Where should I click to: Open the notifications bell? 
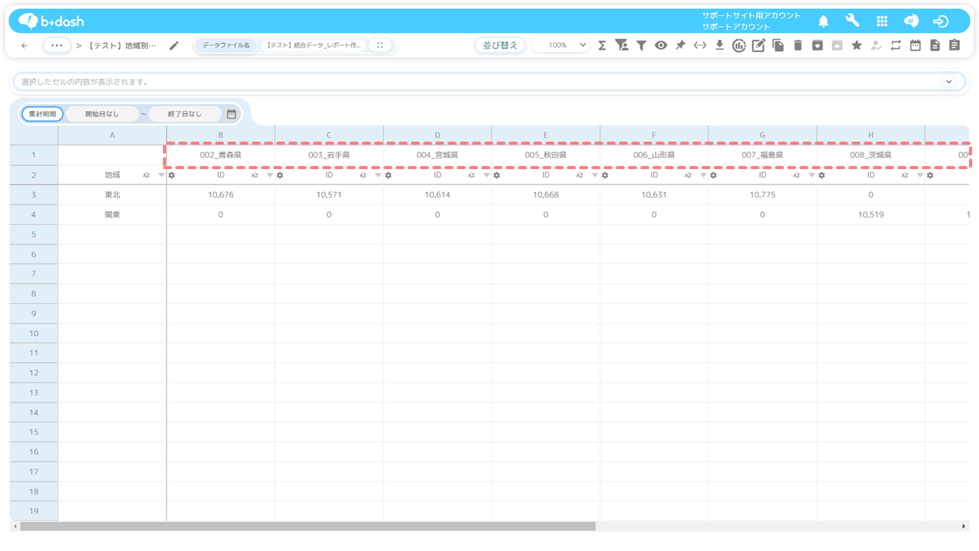coord(824,21)
